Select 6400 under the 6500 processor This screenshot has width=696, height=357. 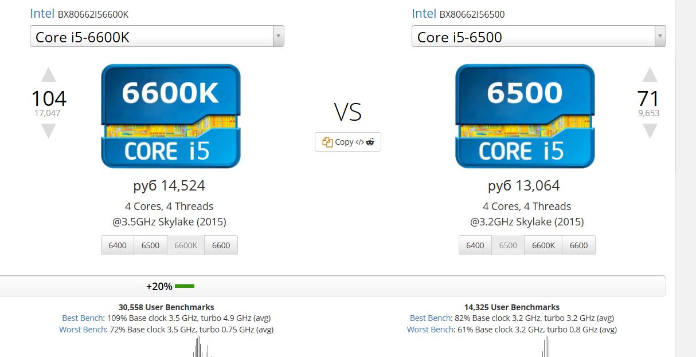[475, 245]
